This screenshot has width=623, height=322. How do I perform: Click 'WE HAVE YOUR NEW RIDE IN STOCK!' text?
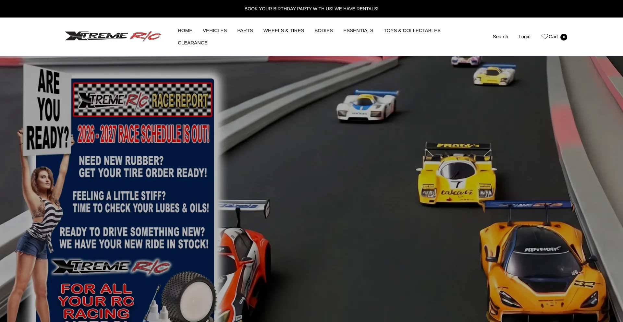pyautogui.click(x=134, y=244)
